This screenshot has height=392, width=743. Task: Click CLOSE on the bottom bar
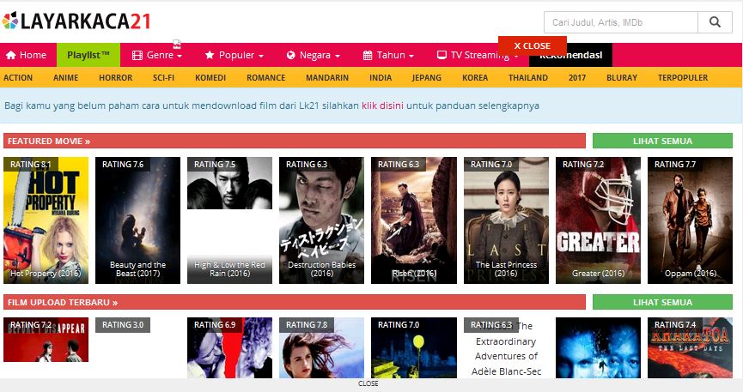368,383
